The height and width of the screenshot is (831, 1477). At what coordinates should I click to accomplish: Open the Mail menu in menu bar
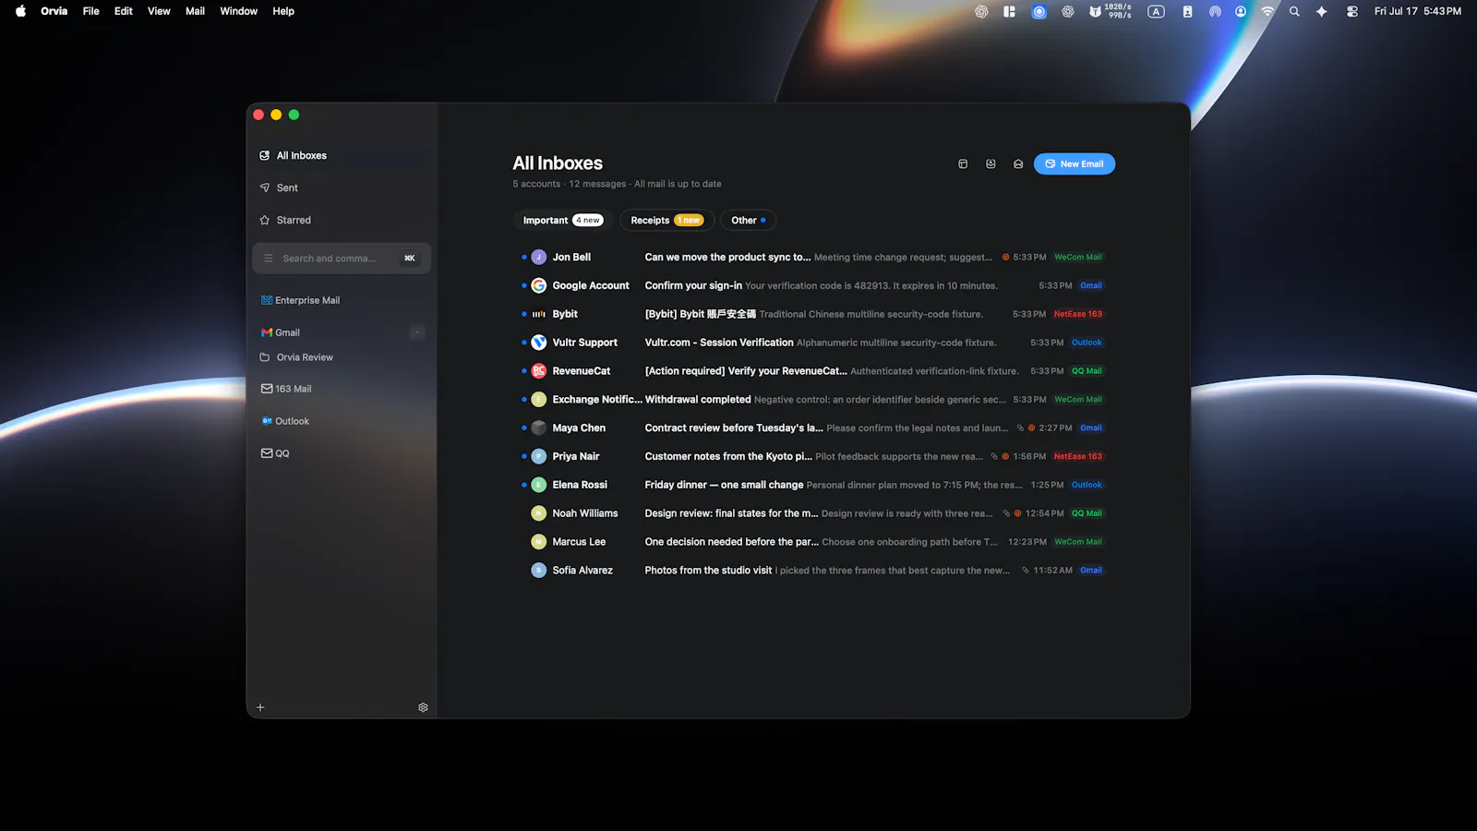click(x=195, y=11)
